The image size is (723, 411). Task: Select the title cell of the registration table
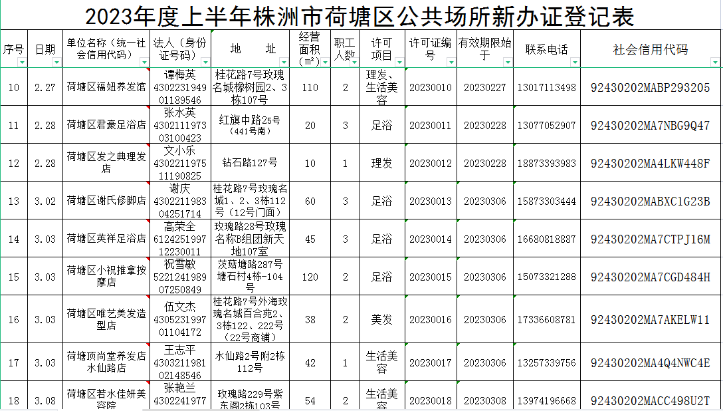click(360, 15)
